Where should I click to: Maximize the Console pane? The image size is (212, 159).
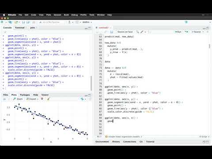click(x=90, y=28)
